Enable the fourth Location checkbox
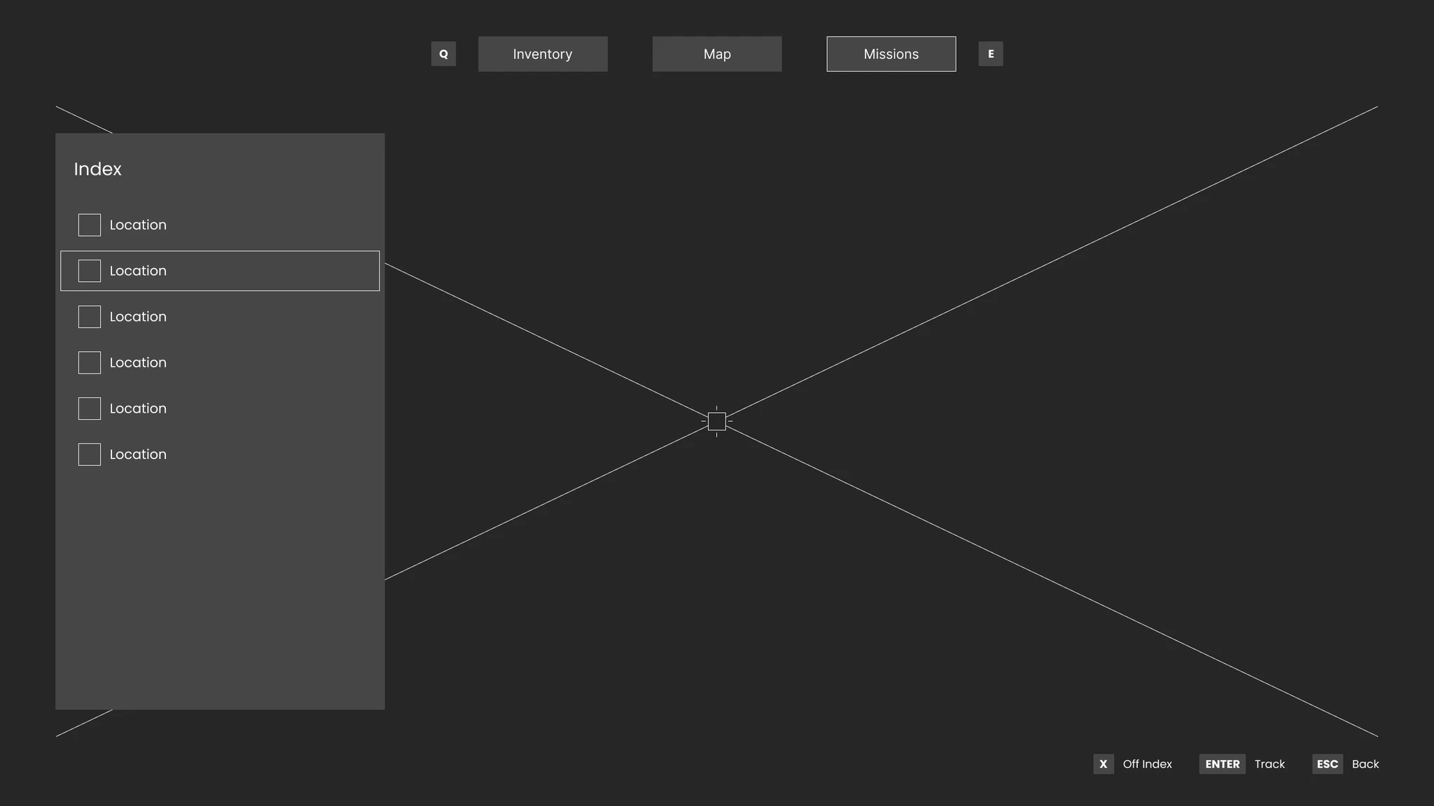This screenshot has height=806, width=1434. (x=90, y=362)
